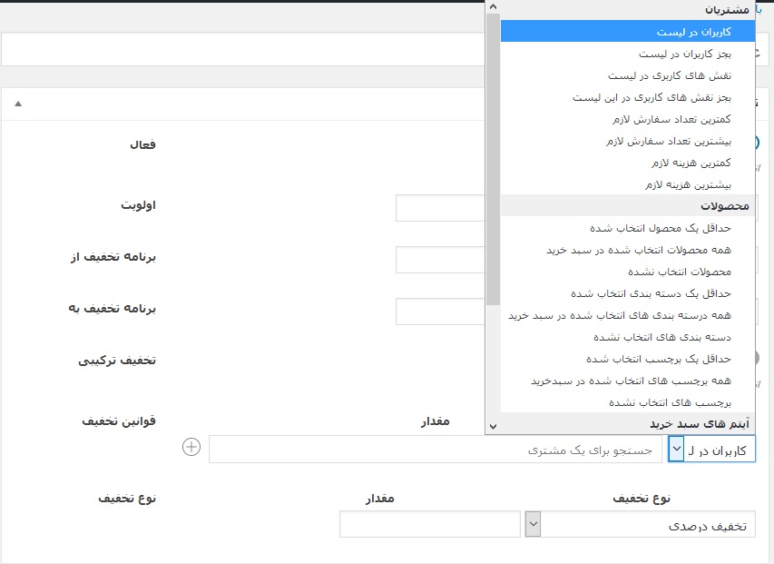Pick 'همه درسته بندی های انتخاب شده در سبد خرید'

(x=627, y=315)
